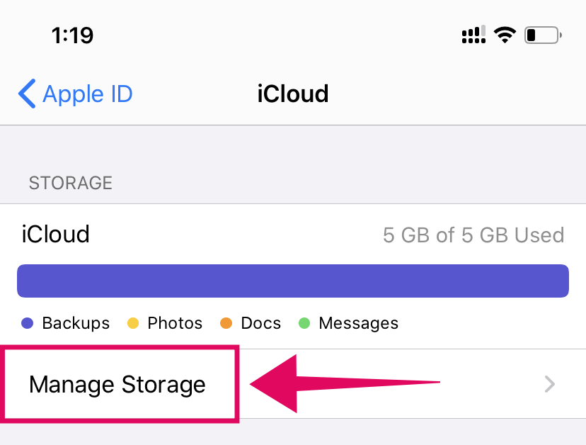Tap the Wi-Fi status icon

504,33
